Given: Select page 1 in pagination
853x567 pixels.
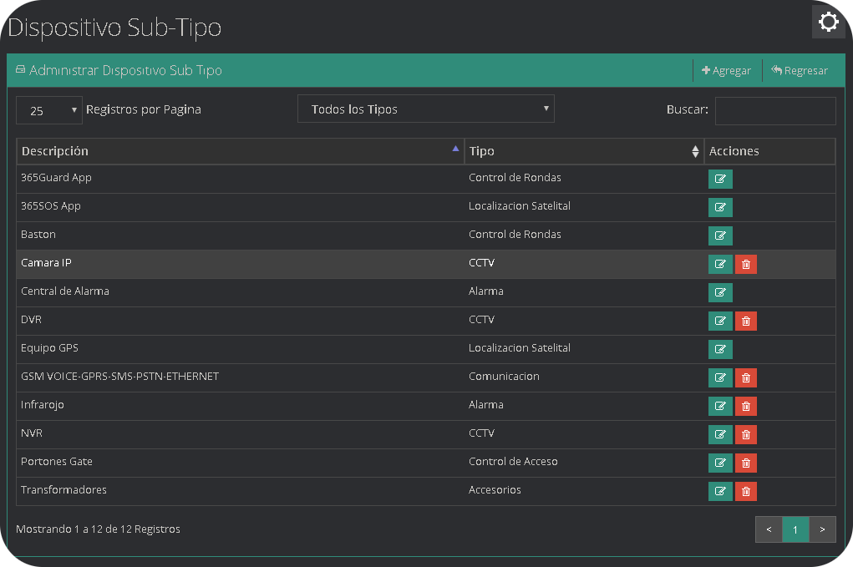Looking at the screenshot, I should [x=795, y=529].
